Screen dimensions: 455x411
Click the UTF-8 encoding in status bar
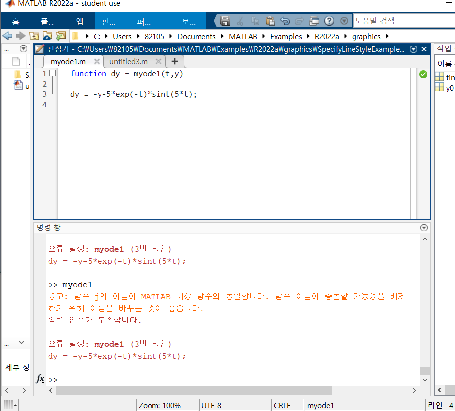(x=211, y=405)
